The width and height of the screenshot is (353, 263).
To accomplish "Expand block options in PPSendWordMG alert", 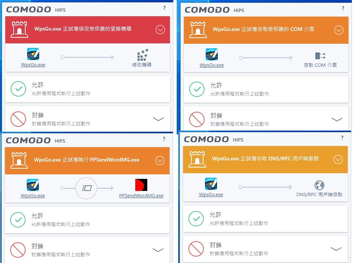I will (x=158, y=250).
